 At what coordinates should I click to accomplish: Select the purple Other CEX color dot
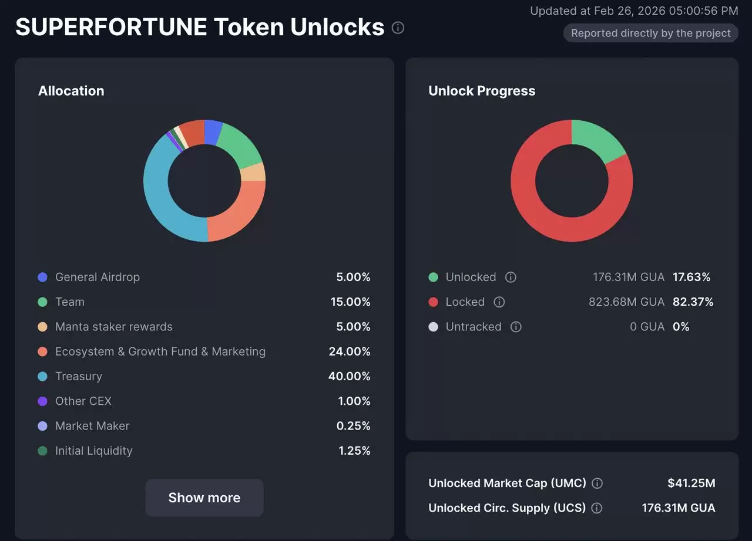(42, 401)
